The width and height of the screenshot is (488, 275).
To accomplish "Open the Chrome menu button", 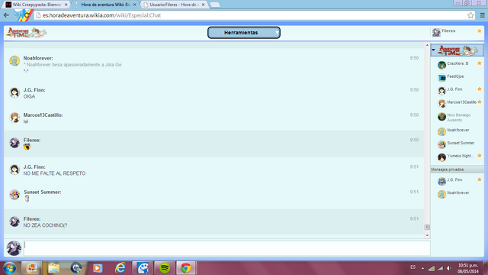I will click(x=482, y=15).
